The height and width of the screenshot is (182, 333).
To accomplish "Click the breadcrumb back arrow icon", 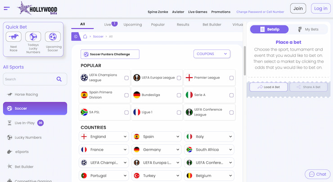I will pos(76,36).
